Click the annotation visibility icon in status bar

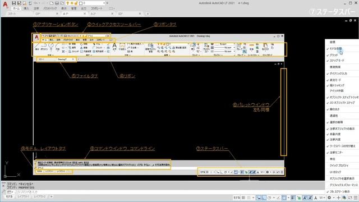pos(305,198)
